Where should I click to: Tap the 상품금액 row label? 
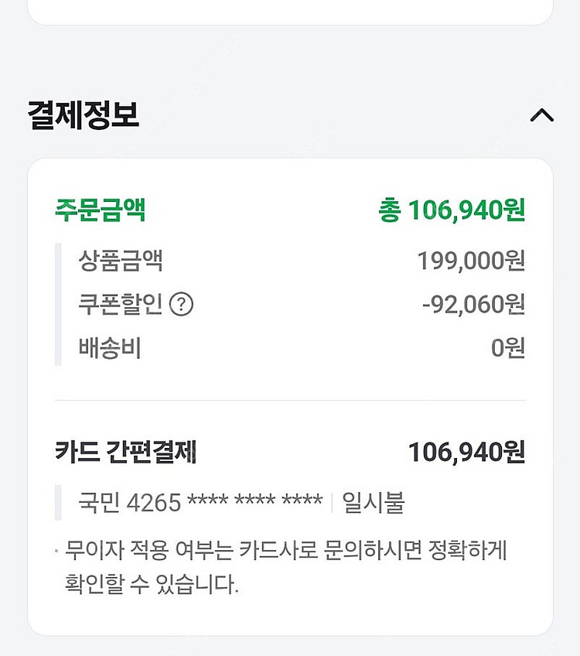[x=121, y=260]
